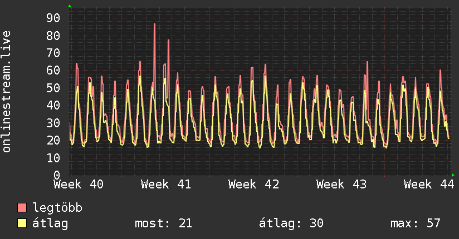Click the 80 y-axis tick label
459x239 pixels.
(x=53, y=36)
